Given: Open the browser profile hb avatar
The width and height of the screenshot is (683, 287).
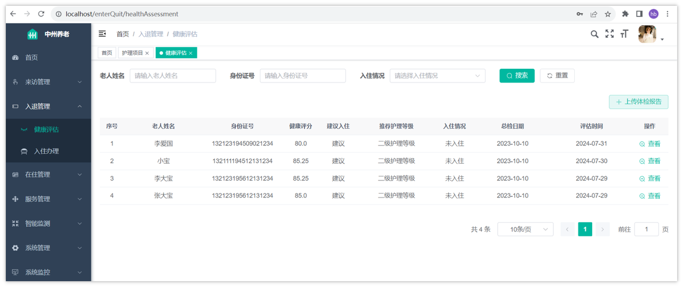Looking at the screenshot, I should (x=653, y=14).
